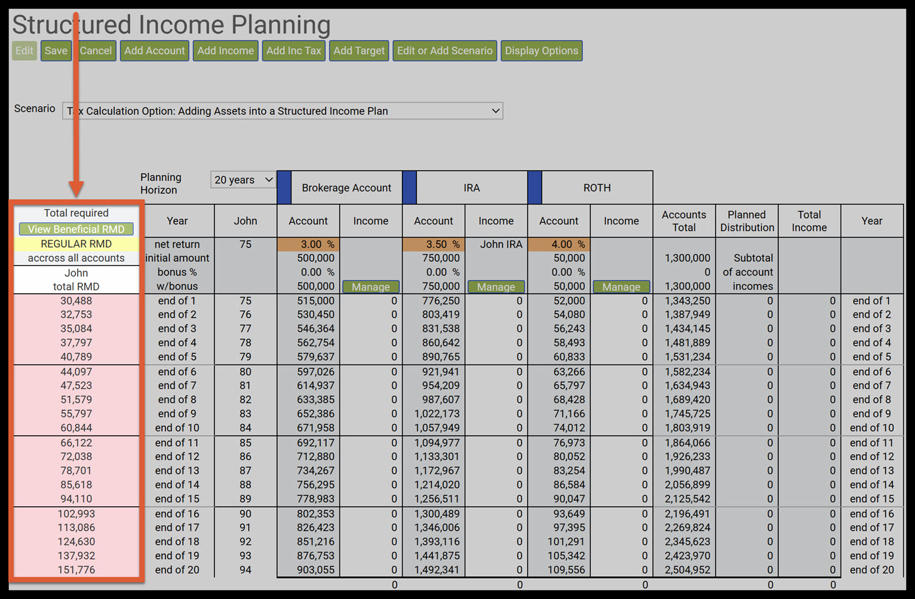The height and width of the screenshot is (599, 915).
Task: Click RMD value 102,993
Action: pyautogui.click(x=76, y=514)
